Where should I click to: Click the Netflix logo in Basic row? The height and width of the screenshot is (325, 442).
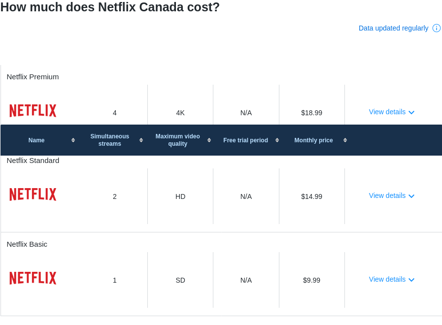pyautogui.click(x=33, y=278)
